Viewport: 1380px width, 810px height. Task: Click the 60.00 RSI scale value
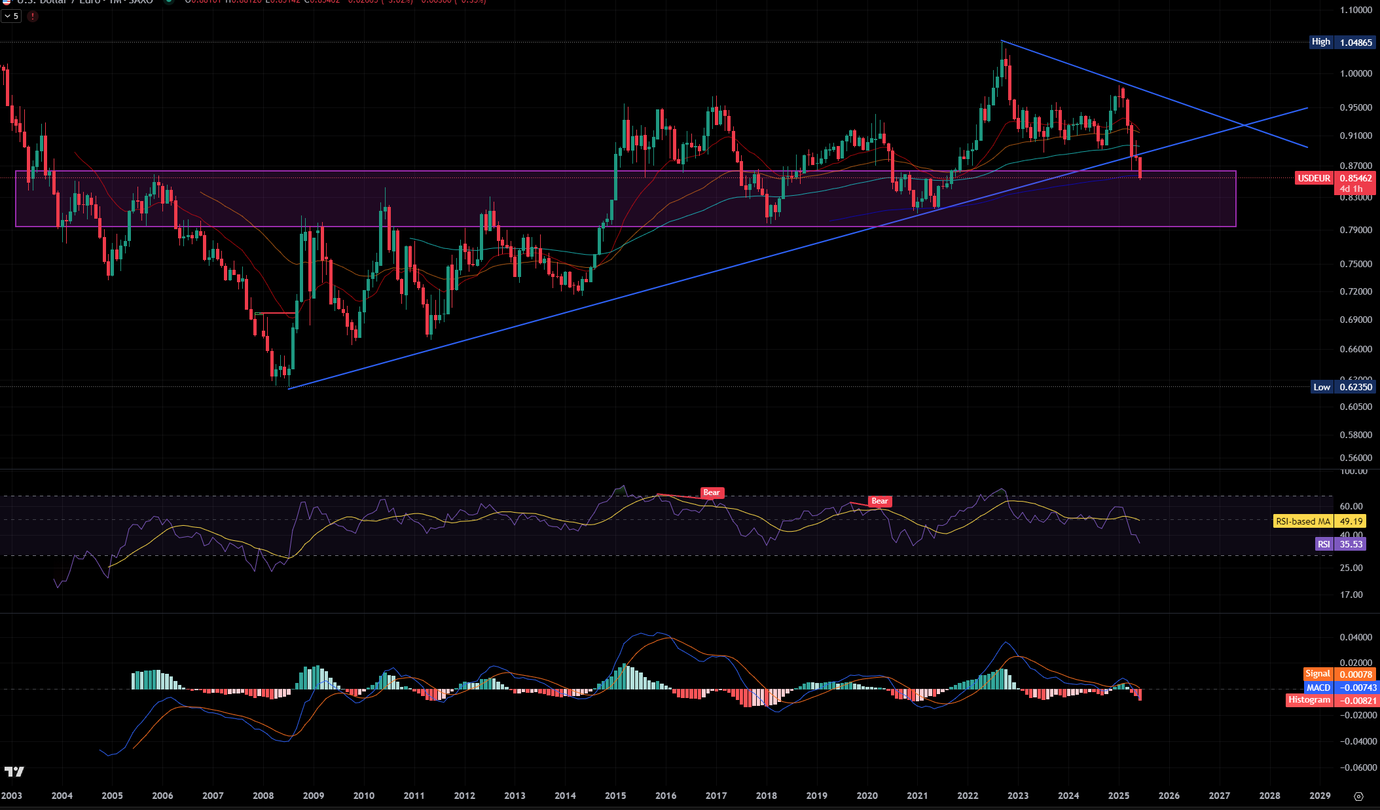coord(1351,506)
